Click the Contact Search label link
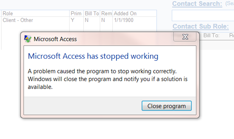This screenshot has width=234, height=139. point(197,4)
